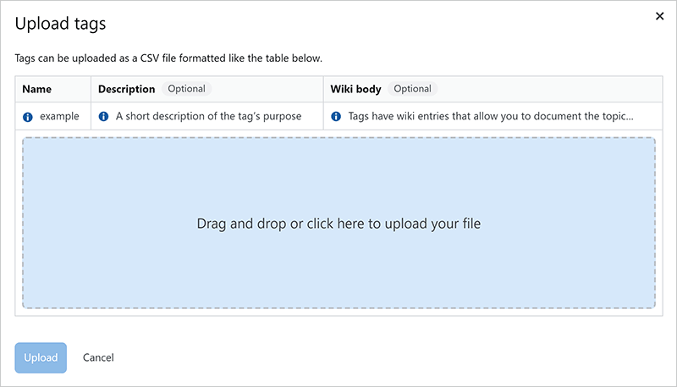Click the Optional badge next to Description
This screenshot has height=387, width=677.
[186, 89]
